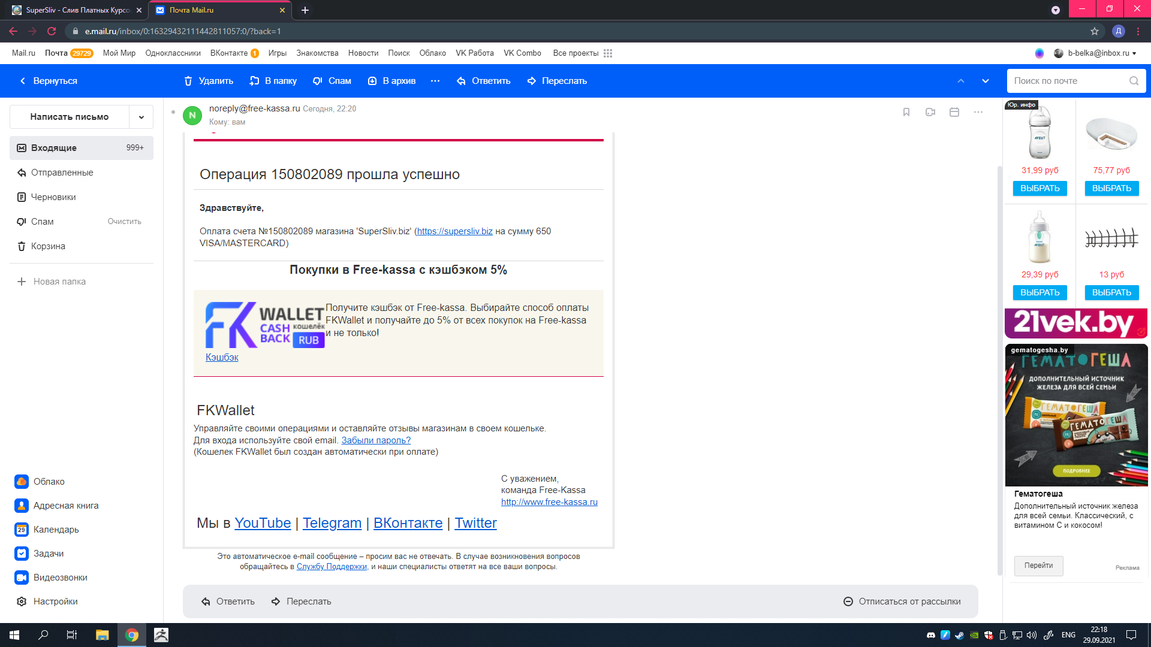Mark the email as Spam (Спам)
Viewport: 1151px width, 647px height.
pyautogui.click(x=332, y=81)
